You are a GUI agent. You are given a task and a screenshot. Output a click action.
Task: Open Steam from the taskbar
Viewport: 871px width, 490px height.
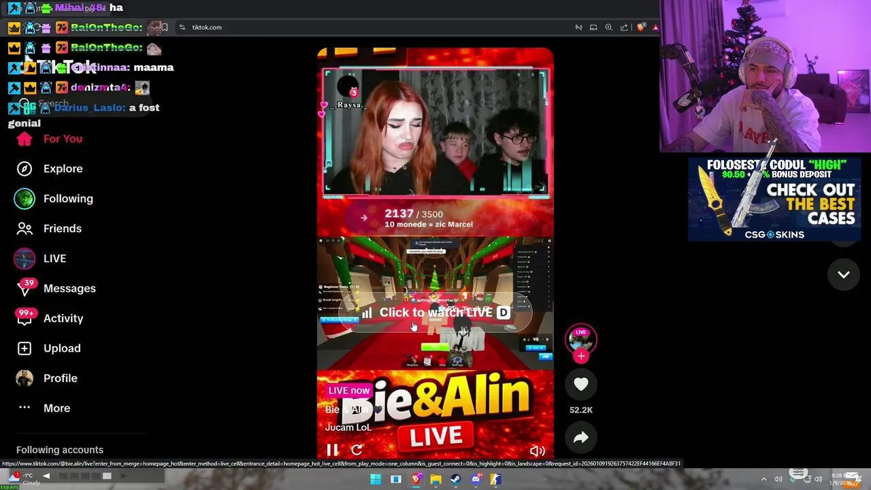pyautogui.click(x=455, y=479)
